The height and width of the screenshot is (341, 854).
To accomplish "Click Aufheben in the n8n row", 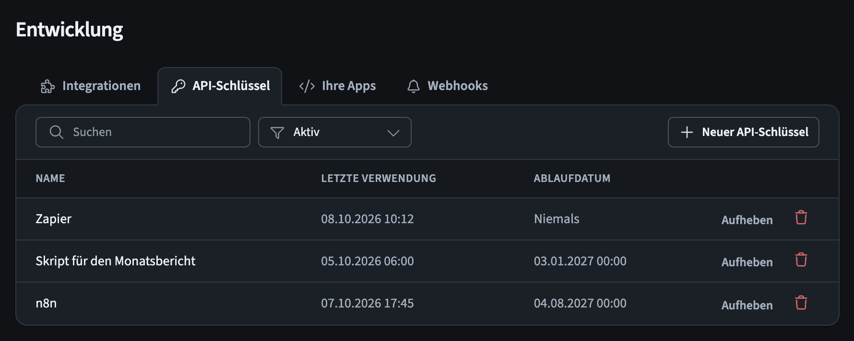I will coord(747,305).
